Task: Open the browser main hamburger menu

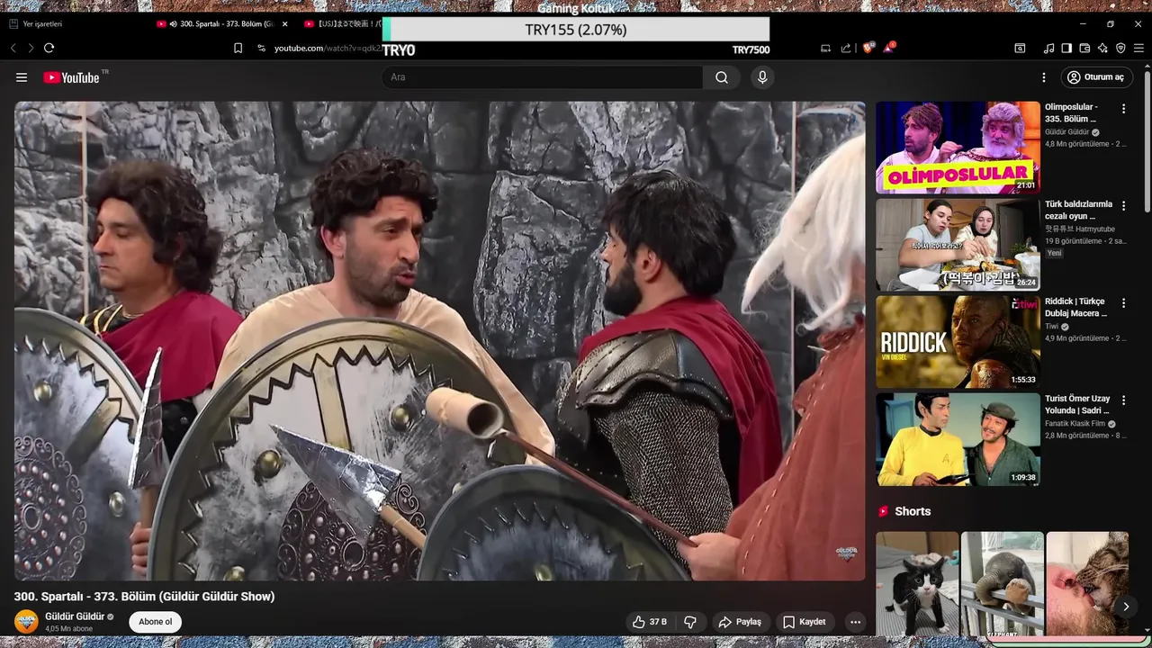Action: (x=1138, y=48)
